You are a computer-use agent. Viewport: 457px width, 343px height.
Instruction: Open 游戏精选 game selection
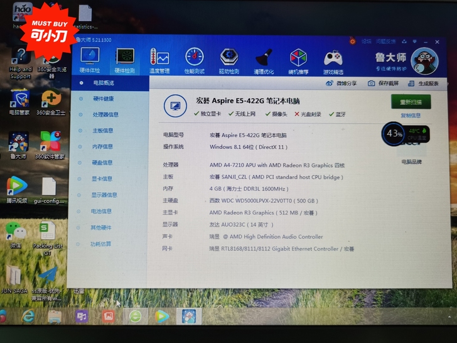click(x=333, y=62)
